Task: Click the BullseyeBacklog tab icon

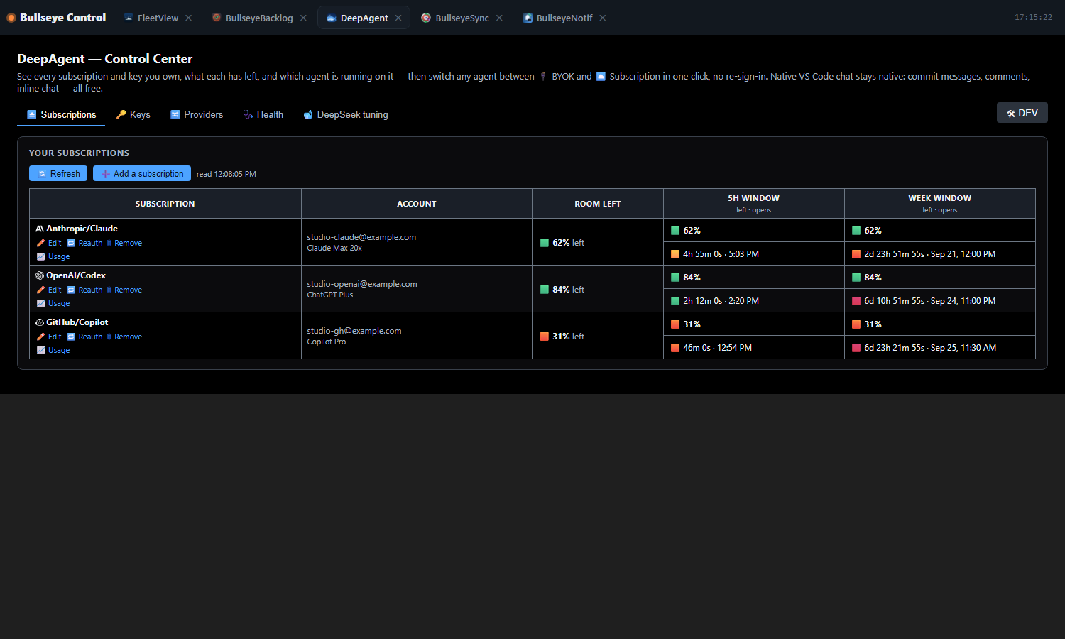Action: tap(217, 18)
